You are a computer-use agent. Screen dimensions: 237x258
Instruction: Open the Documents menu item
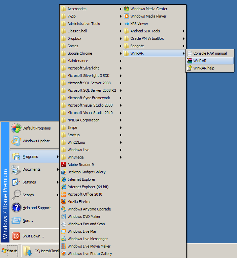(x=31, y=169)
